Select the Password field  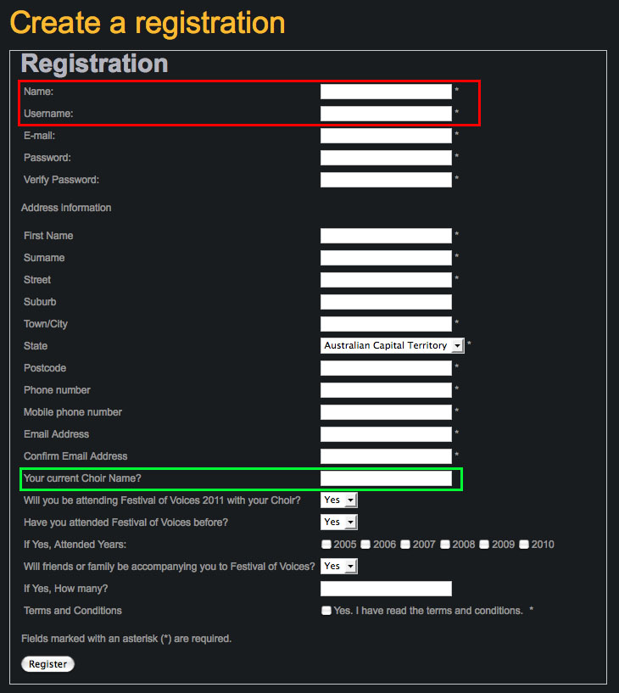tap(386, 158)
